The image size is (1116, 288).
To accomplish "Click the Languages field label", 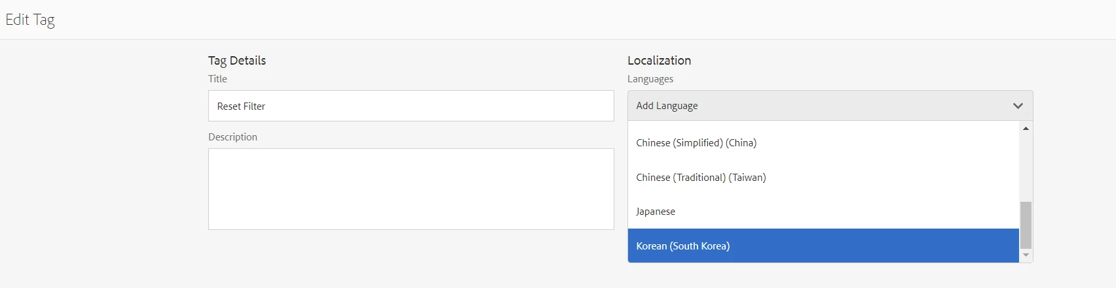I will pyautogui.click(x=650, y=79).
